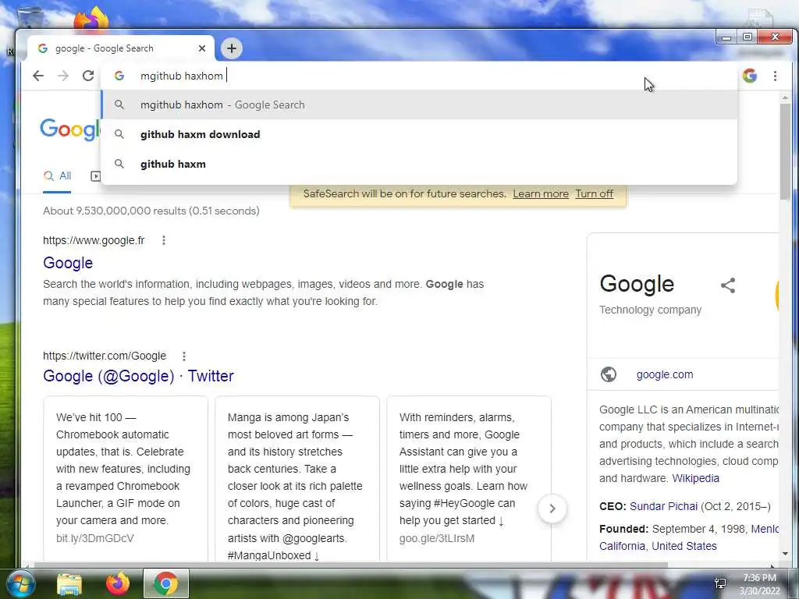Choose 'github haxm' suggestion

(419, 164)
